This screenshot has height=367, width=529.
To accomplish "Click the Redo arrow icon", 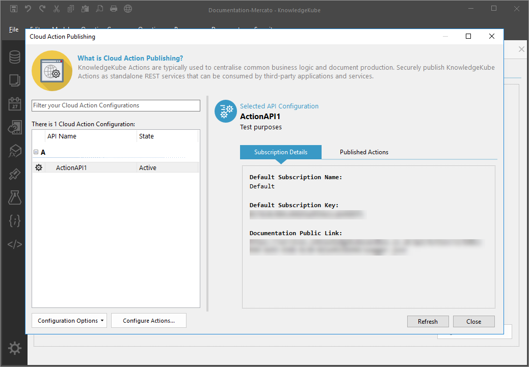I will [42, 9].
